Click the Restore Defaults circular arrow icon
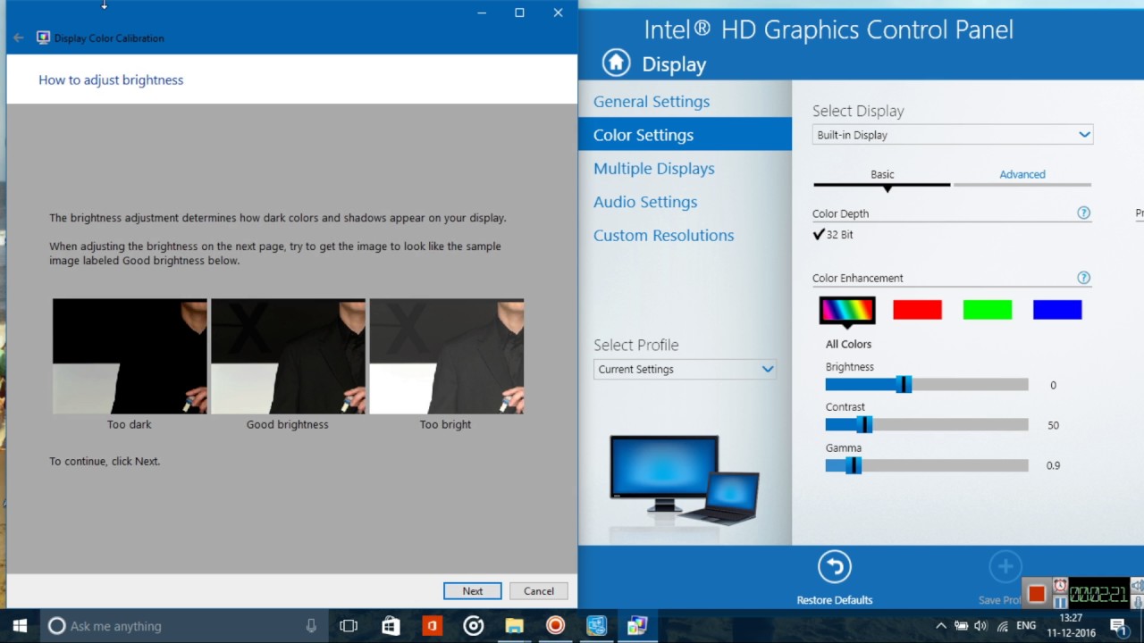The height and width of the screenshot is (643, 1144). point(834,567)
